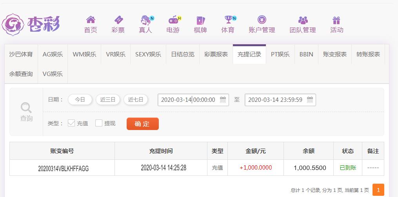398x197 pixels.
Task: Switch to the VR娱乐 tab
Action: coord(116,54)
